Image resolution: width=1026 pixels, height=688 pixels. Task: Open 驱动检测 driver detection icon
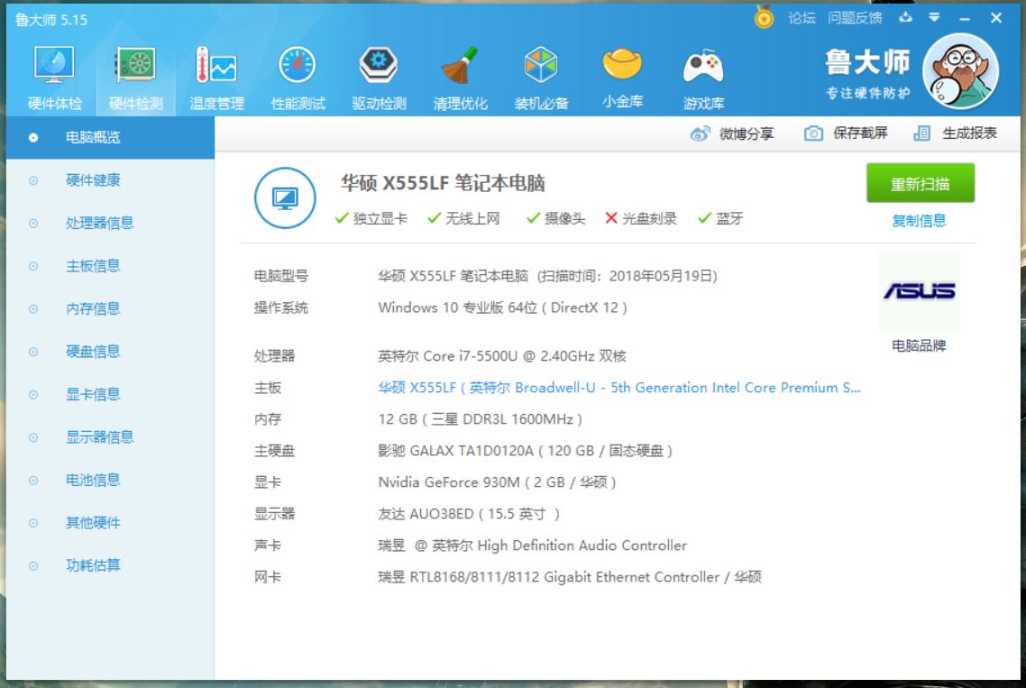(x=379, y=66)
